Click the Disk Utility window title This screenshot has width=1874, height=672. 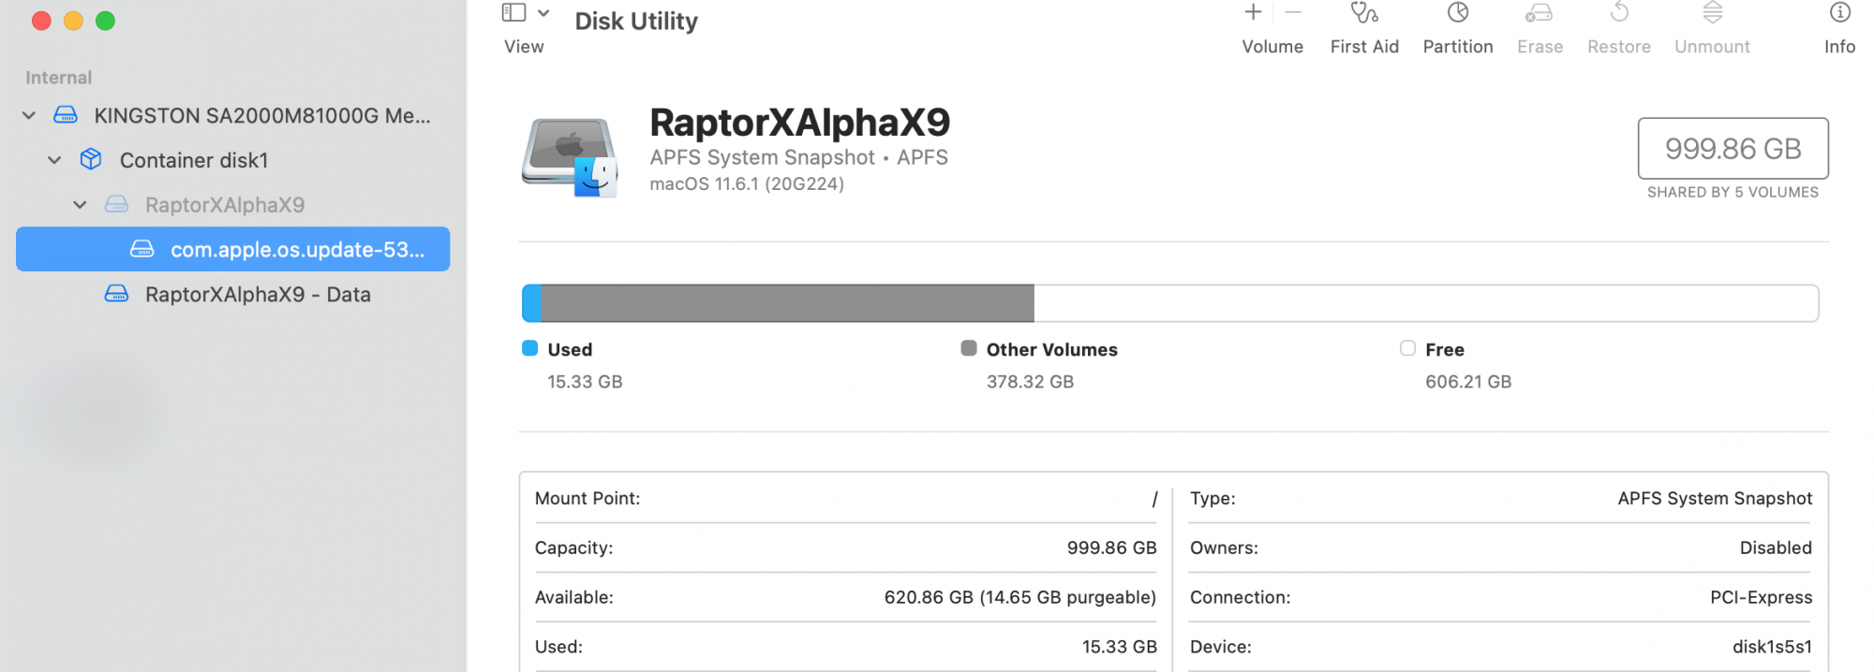(636, 21)
